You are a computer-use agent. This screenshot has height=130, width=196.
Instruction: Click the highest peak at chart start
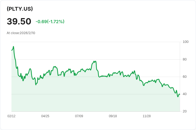[13, 47]
